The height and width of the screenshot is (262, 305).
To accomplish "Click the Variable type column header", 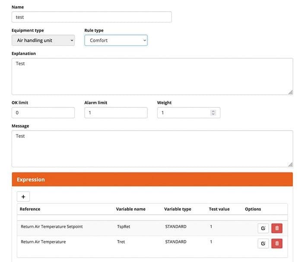I will (x=178, y=209).
